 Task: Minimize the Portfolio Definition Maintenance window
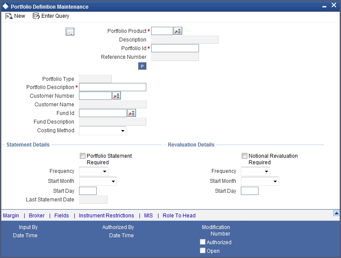(324, 7)
